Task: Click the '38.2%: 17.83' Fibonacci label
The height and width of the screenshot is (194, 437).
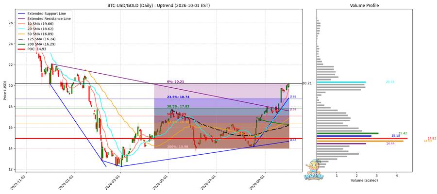Action: [x=178, y=106]
